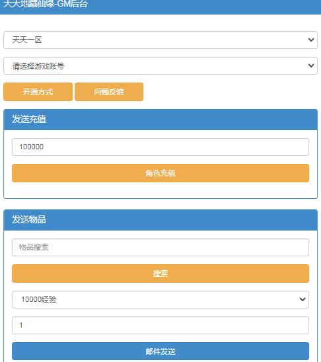This screenshot has height=362, width=321.
Task: Focus the 100000 recharge amount field
Action: click(160, 147)
